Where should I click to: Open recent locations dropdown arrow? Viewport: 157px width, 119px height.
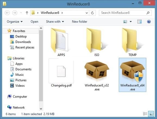21,13
